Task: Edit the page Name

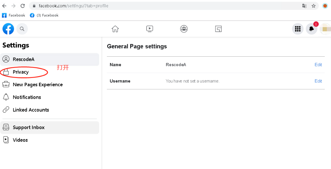Action: (x=318, y=65)
